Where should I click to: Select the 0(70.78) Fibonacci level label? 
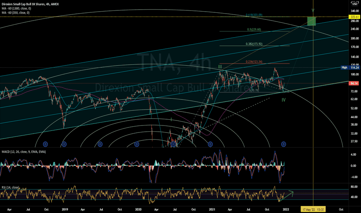point(254,91)
